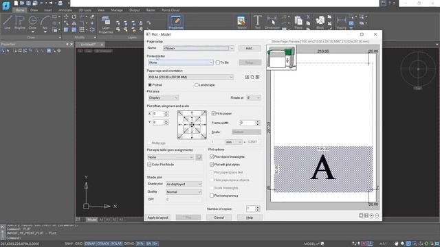Click the Paste icon in the ribbon
Viewport: 440px width, 247px height.
point(298,23)
